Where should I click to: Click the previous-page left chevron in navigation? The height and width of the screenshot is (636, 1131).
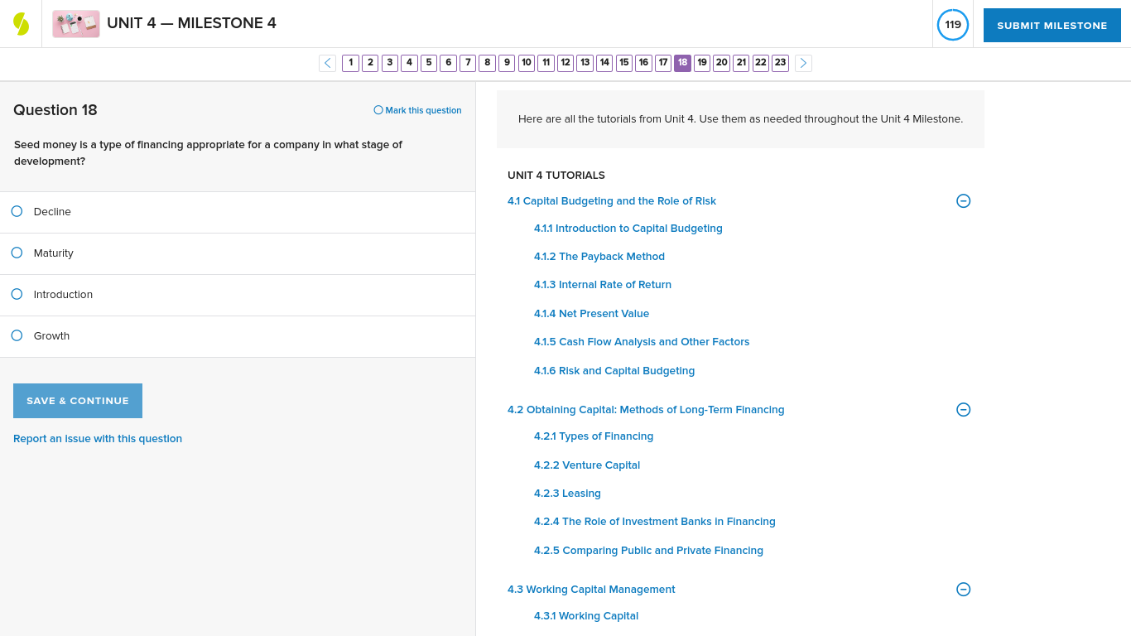(x=327, y=63)
